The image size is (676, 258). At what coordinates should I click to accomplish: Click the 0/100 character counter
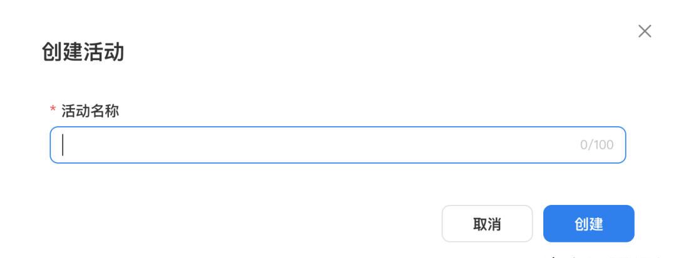[597, 145]
